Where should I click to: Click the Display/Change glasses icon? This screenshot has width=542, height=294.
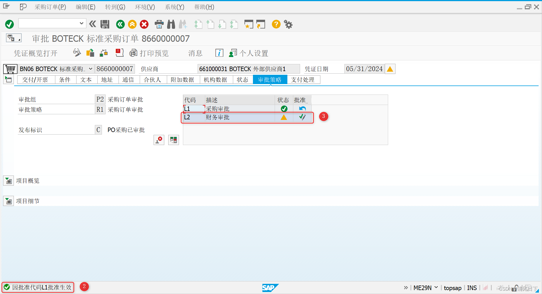(77, 53)
